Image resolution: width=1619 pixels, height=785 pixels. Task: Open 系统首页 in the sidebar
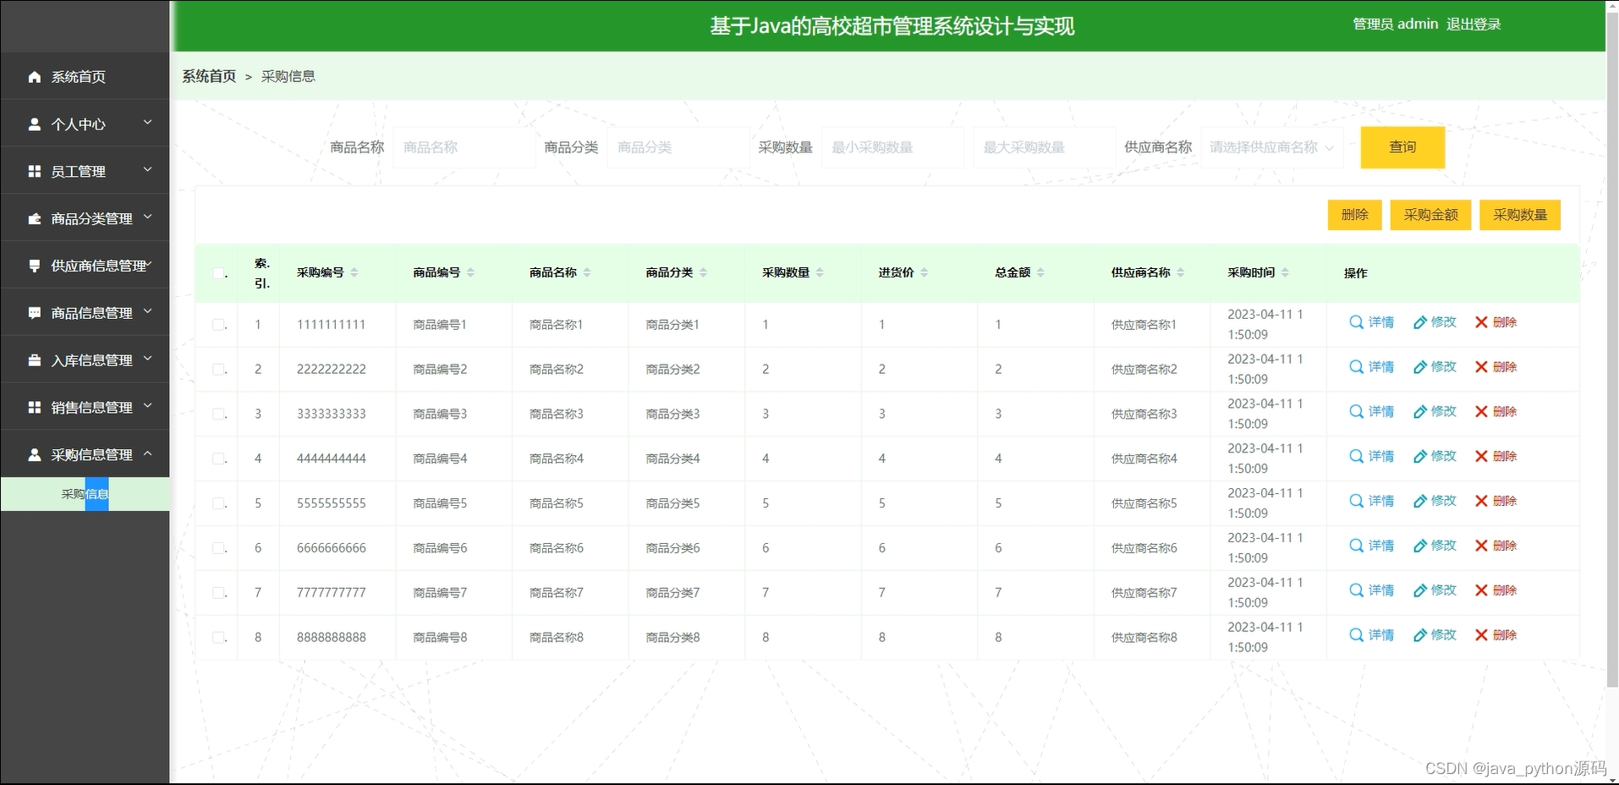coord(85,77)
